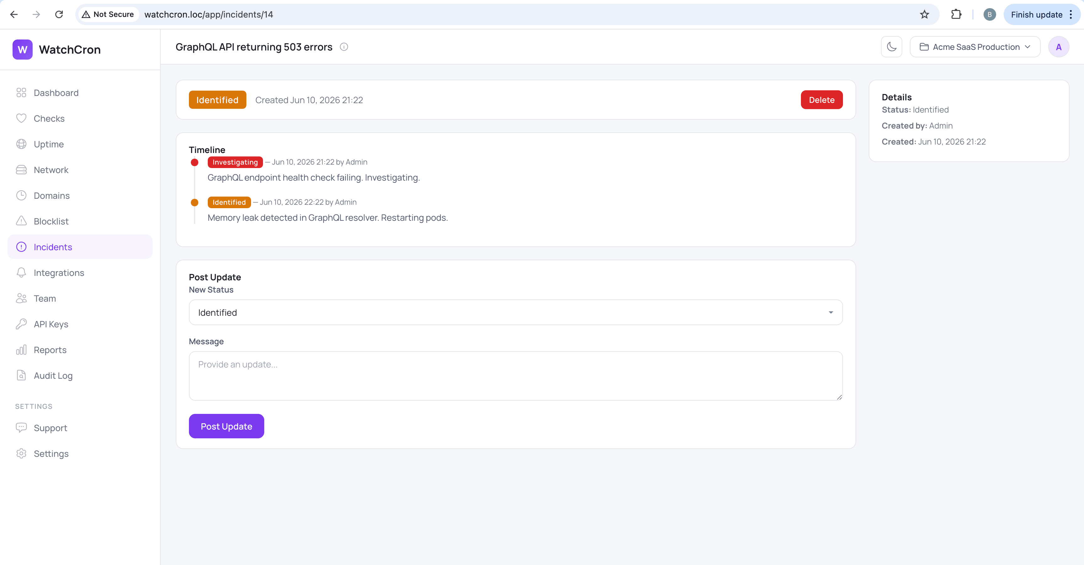This screenshot has height=565, width=1084.
Task: Click orange Identified status badge at top
Action: [217, 100]
